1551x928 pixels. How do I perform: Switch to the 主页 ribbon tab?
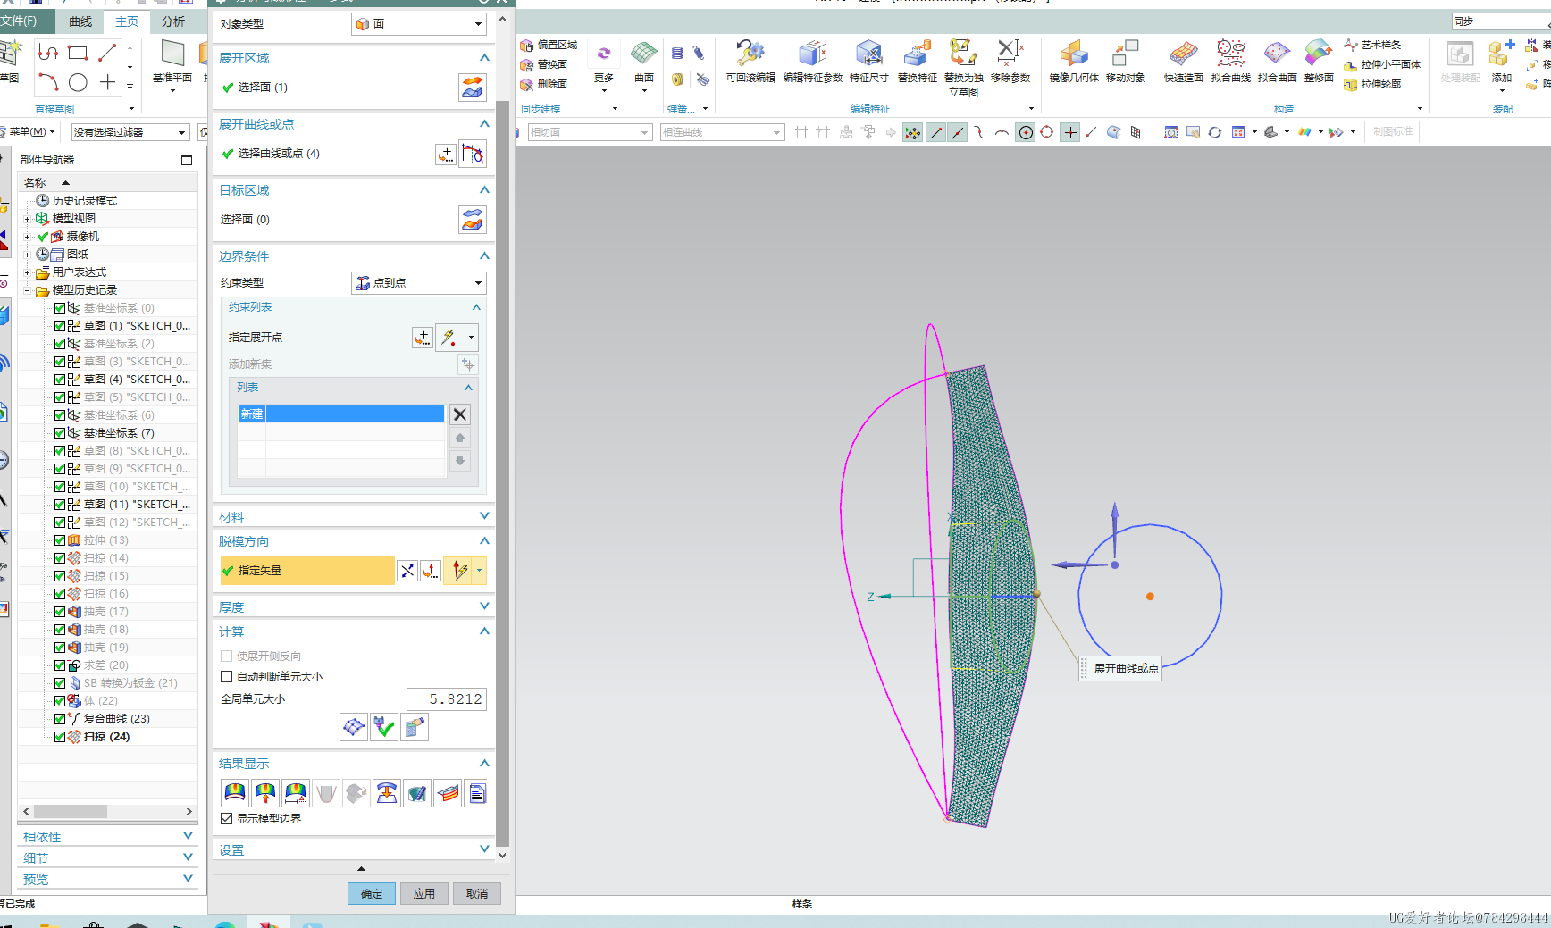click(x=127, y=21)
